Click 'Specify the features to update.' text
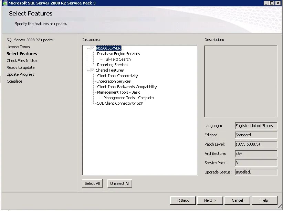The height and width of the screenshot is (211, 283). click(x=41, y=24)
